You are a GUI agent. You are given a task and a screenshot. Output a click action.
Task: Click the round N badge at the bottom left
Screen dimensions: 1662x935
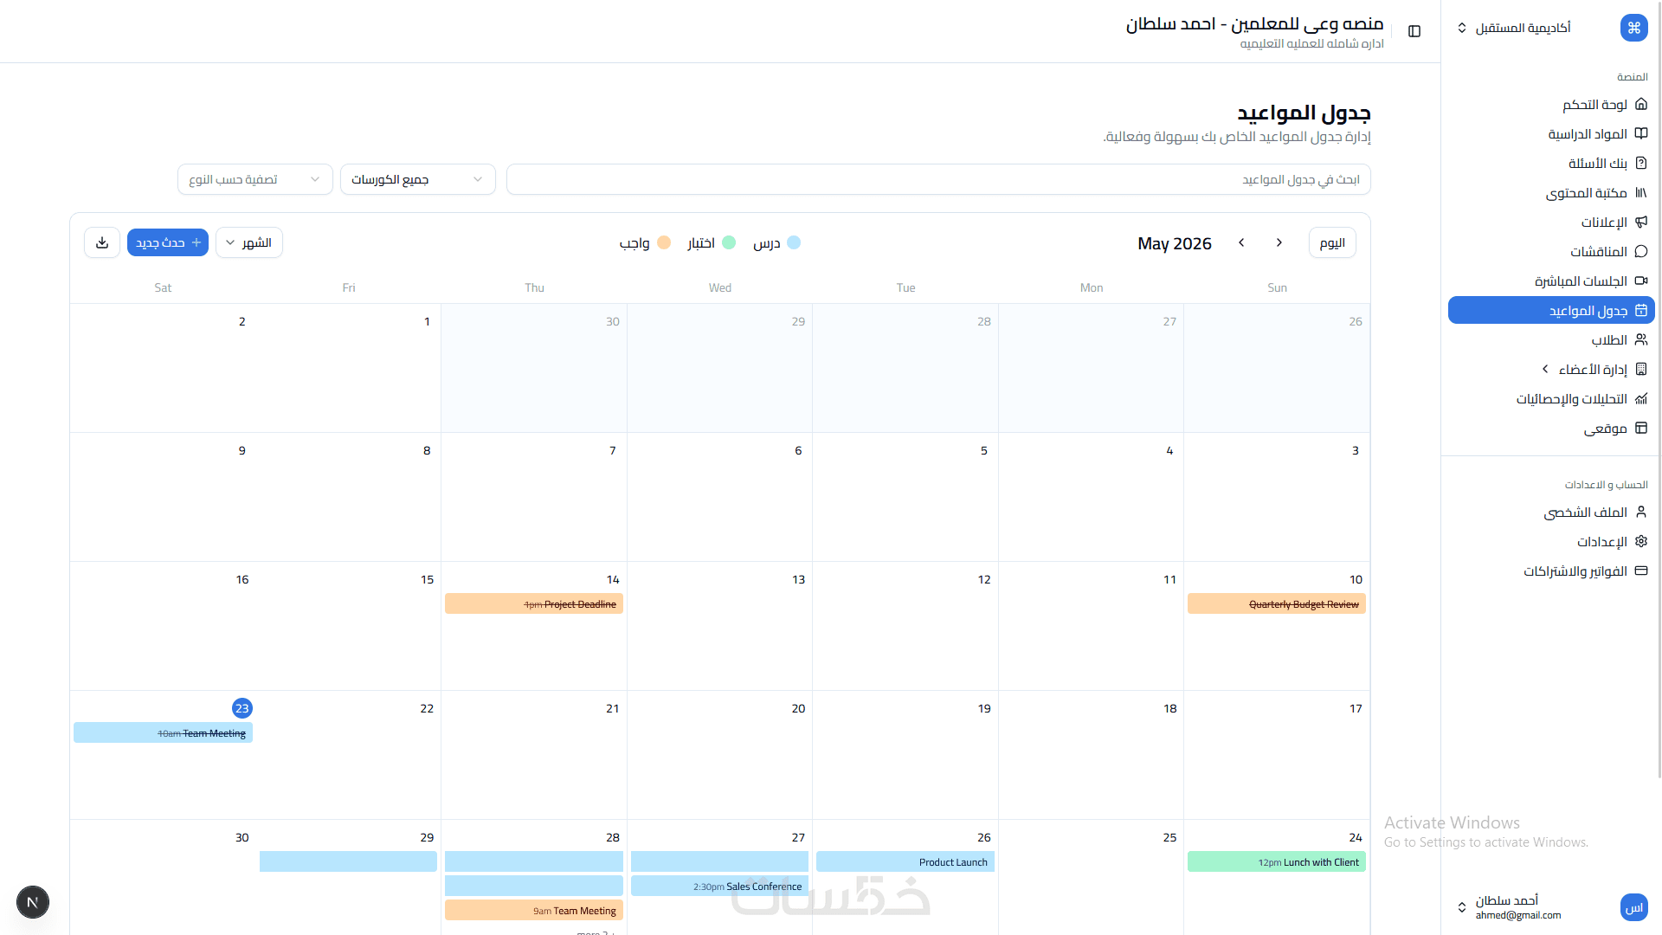click(33, 902)
